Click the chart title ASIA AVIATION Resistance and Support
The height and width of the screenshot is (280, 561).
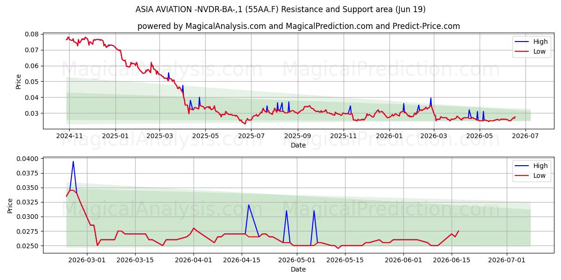point(280,9)
